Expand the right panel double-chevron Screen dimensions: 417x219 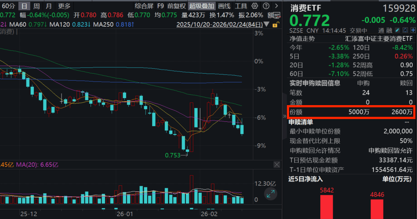tap(284, 116)
